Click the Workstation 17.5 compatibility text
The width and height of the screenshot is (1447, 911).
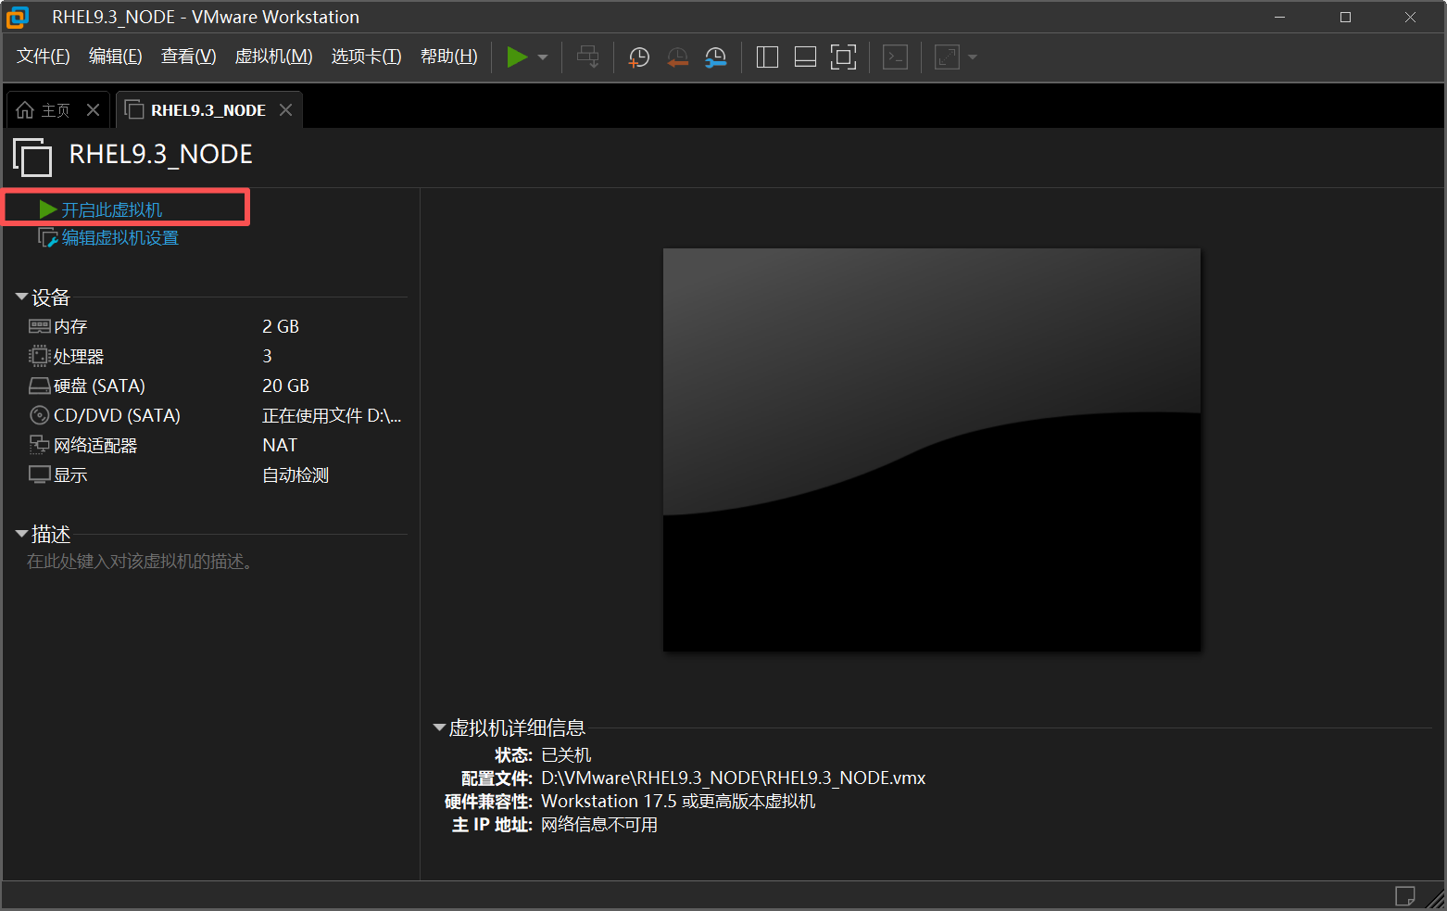[678, 802]
